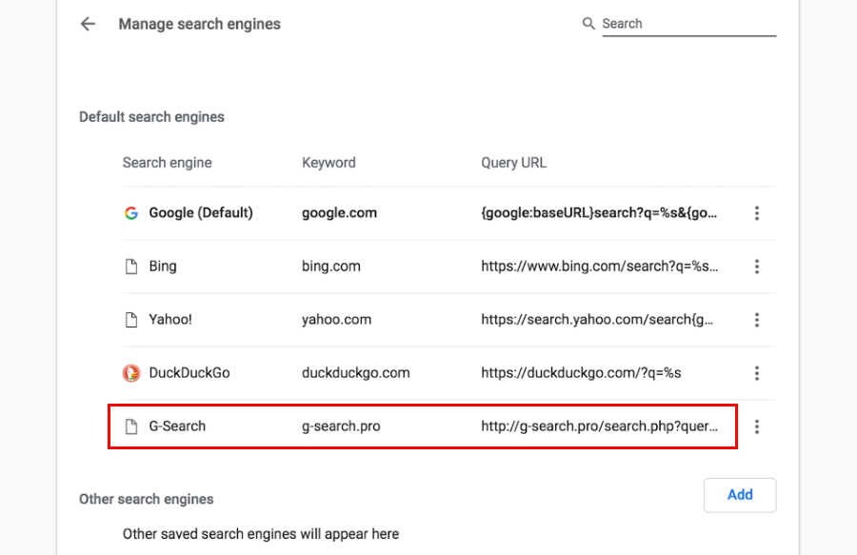
Task: Click the DuckDuckGo logo icon
Action: 131,373
